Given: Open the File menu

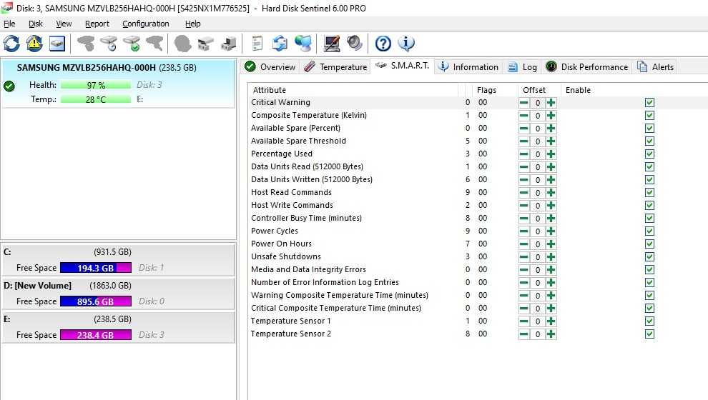Looking at the screenshot, I should click(9, 24).
